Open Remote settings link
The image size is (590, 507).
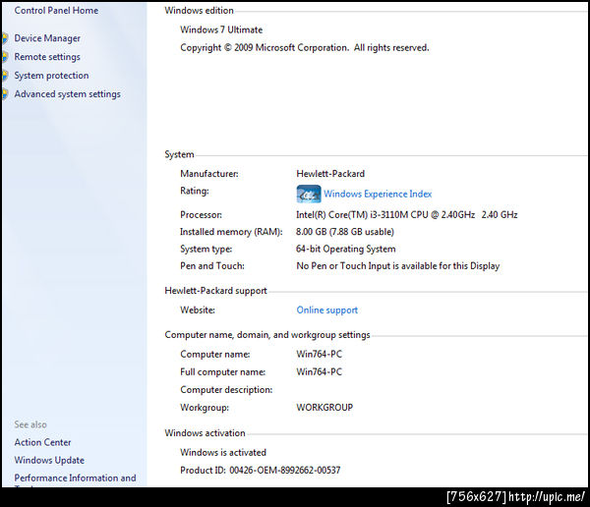47,57
